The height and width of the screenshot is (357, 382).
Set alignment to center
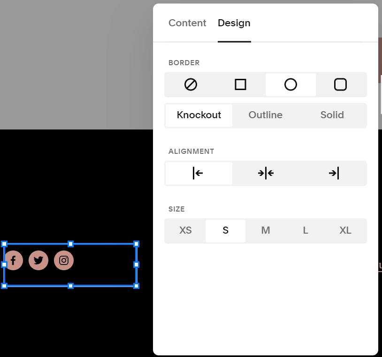(266, 174)
